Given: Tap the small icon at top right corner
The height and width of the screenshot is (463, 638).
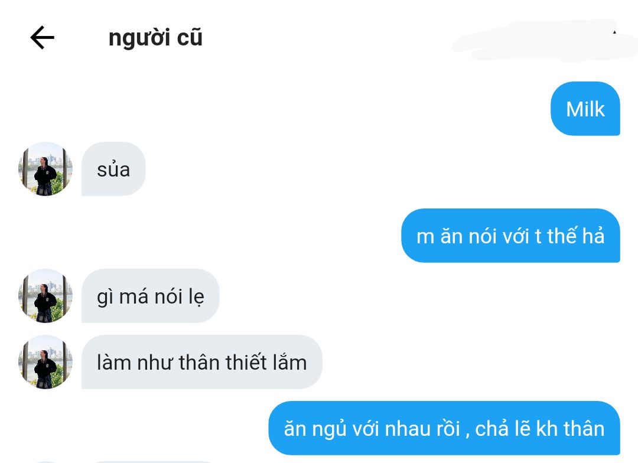Looking at the screenshot, I should [614, 32].
